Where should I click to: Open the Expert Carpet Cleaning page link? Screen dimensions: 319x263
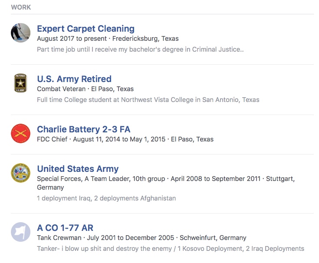[x=86, y=29]
